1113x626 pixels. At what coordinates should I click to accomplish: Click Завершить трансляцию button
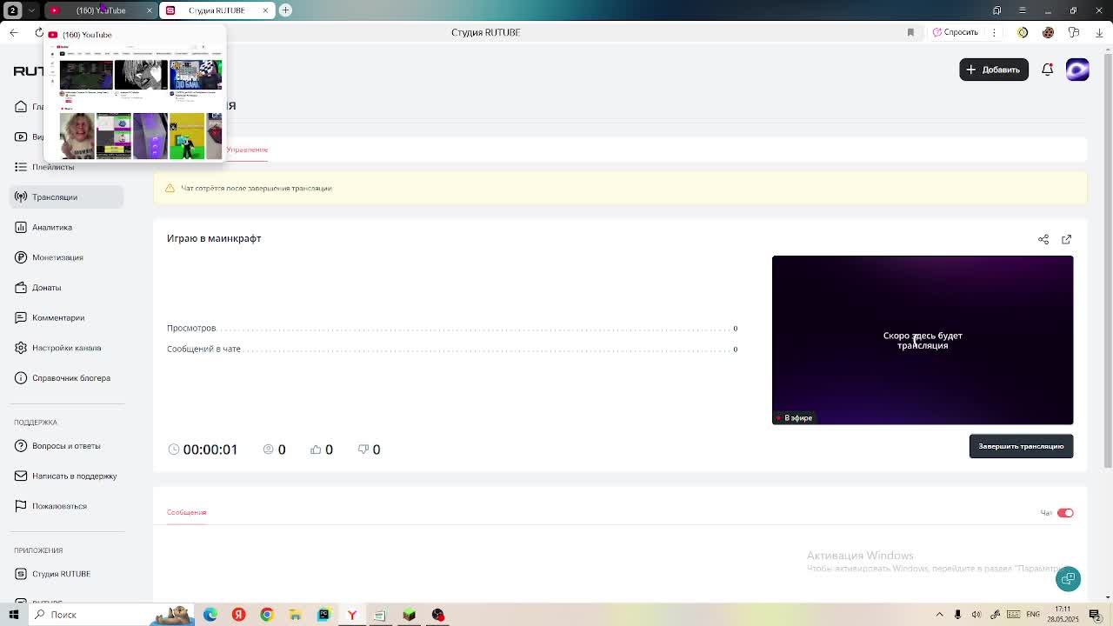pos(1021,446)
